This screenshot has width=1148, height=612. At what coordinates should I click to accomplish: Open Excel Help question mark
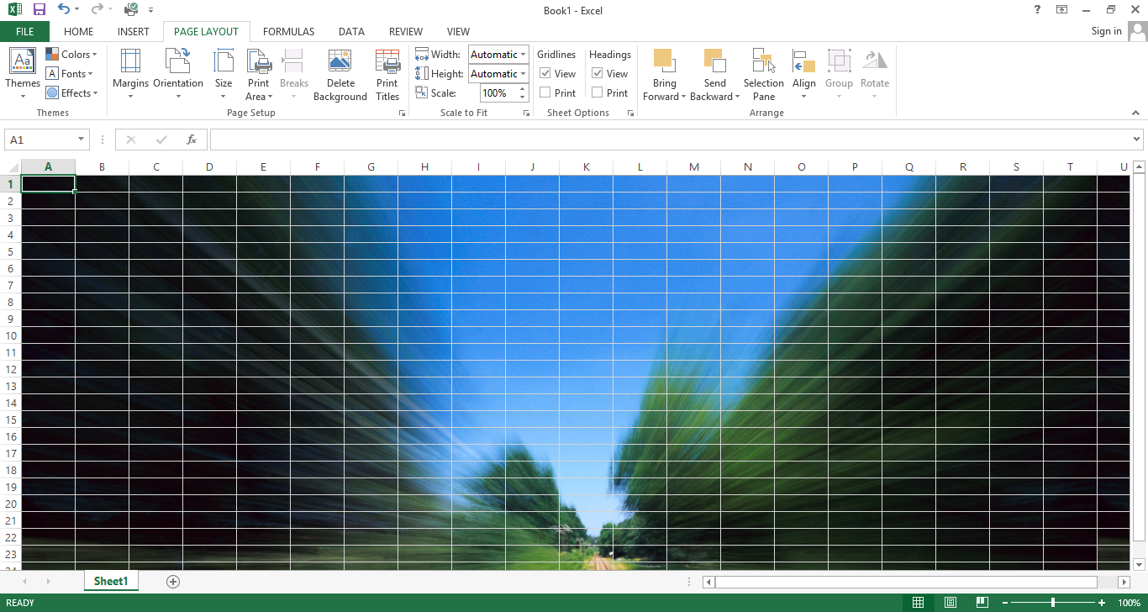1037,9
